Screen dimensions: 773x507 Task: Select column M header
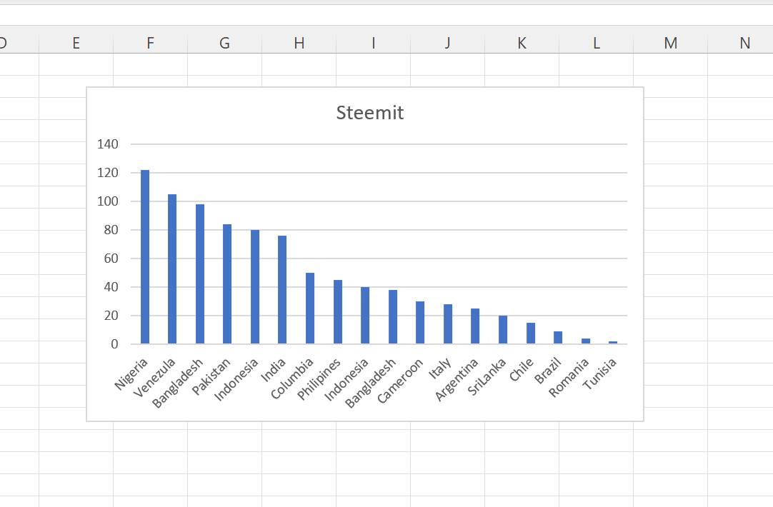(x=670, y=44)
